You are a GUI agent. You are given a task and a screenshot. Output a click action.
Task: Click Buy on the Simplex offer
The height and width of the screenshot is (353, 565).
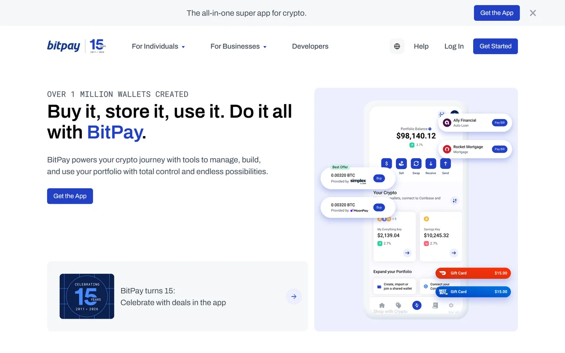[379, 178]
